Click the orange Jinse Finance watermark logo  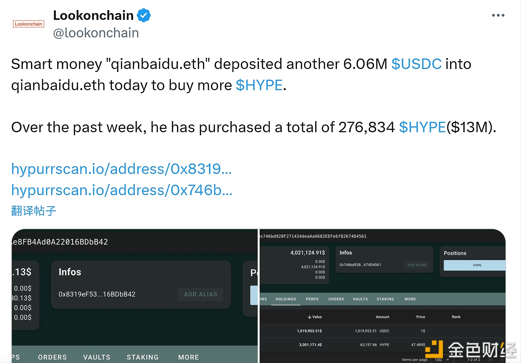[x=434, y=350]
